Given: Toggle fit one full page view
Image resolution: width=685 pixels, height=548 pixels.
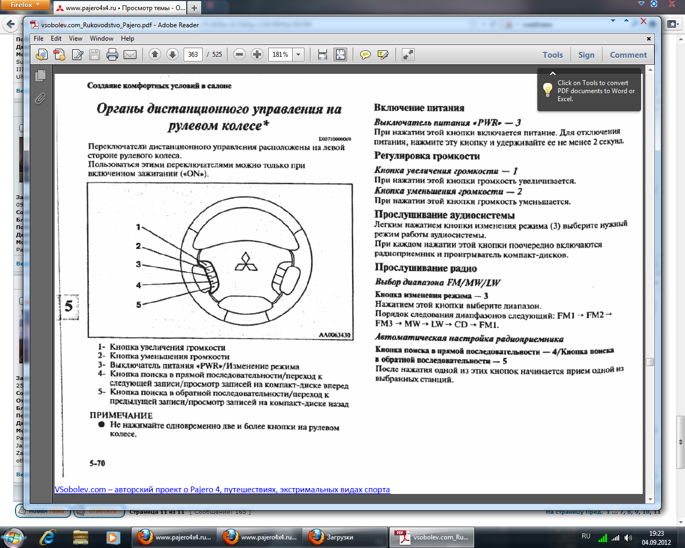Looking at the screenshot, I should pos(340,55).
